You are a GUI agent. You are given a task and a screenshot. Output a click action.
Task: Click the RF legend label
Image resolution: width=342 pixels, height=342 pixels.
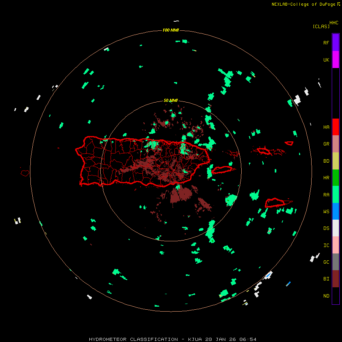coord(326,43)
